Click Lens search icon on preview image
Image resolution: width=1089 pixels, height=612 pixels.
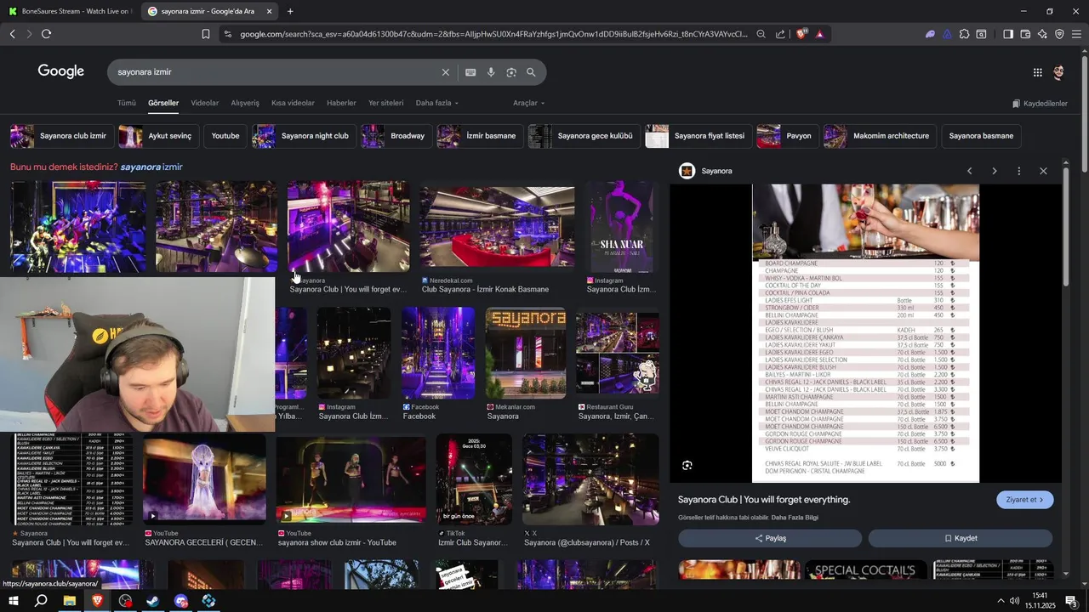687,465
